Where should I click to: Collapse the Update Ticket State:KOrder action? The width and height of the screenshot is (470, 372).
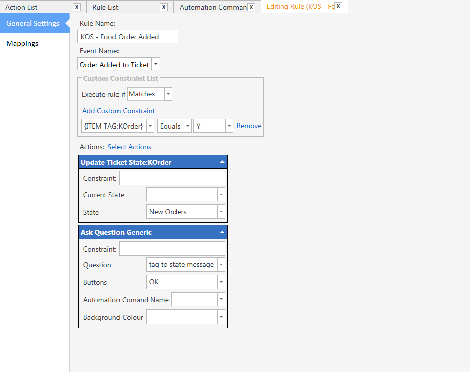coord(222,162)
